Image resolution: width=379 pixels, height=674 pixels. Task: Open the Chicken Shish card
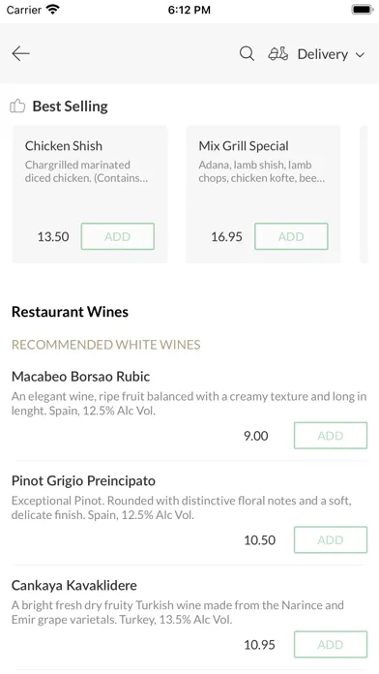tap(90, 195)
